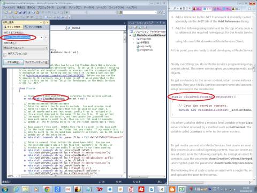This screenshot has width=257, height=193.
Task: Select the first browser tab
Action: click(x=197, y=9)
